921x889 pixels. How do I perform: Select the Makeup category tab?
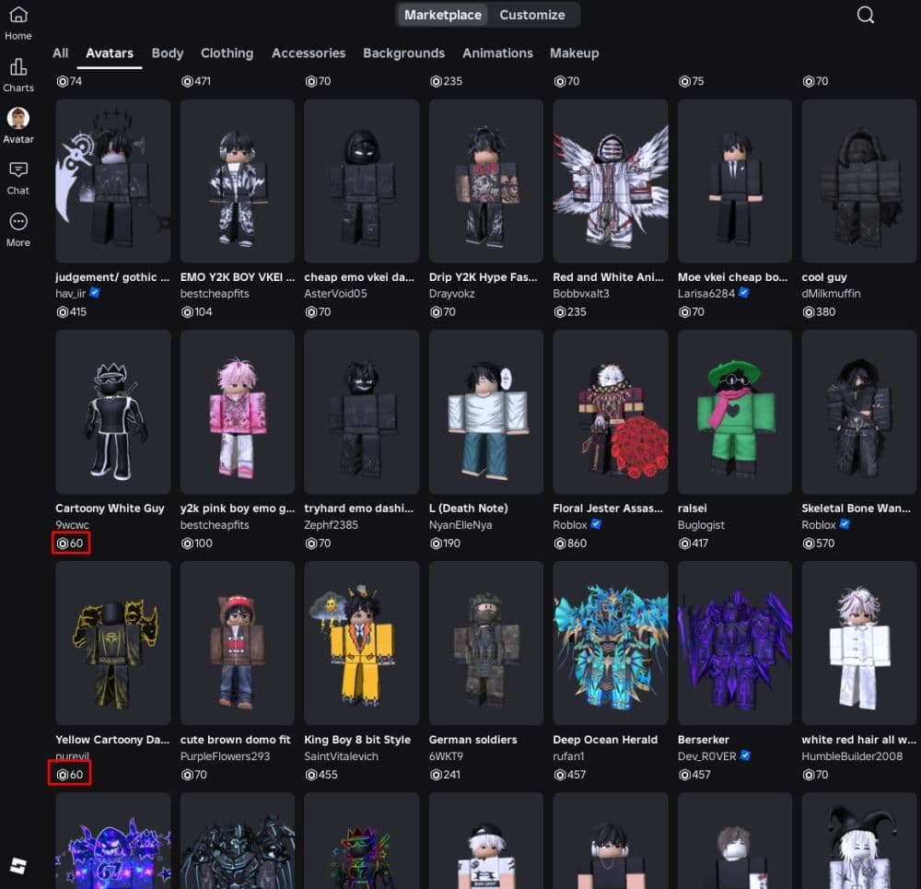point(575,53)
